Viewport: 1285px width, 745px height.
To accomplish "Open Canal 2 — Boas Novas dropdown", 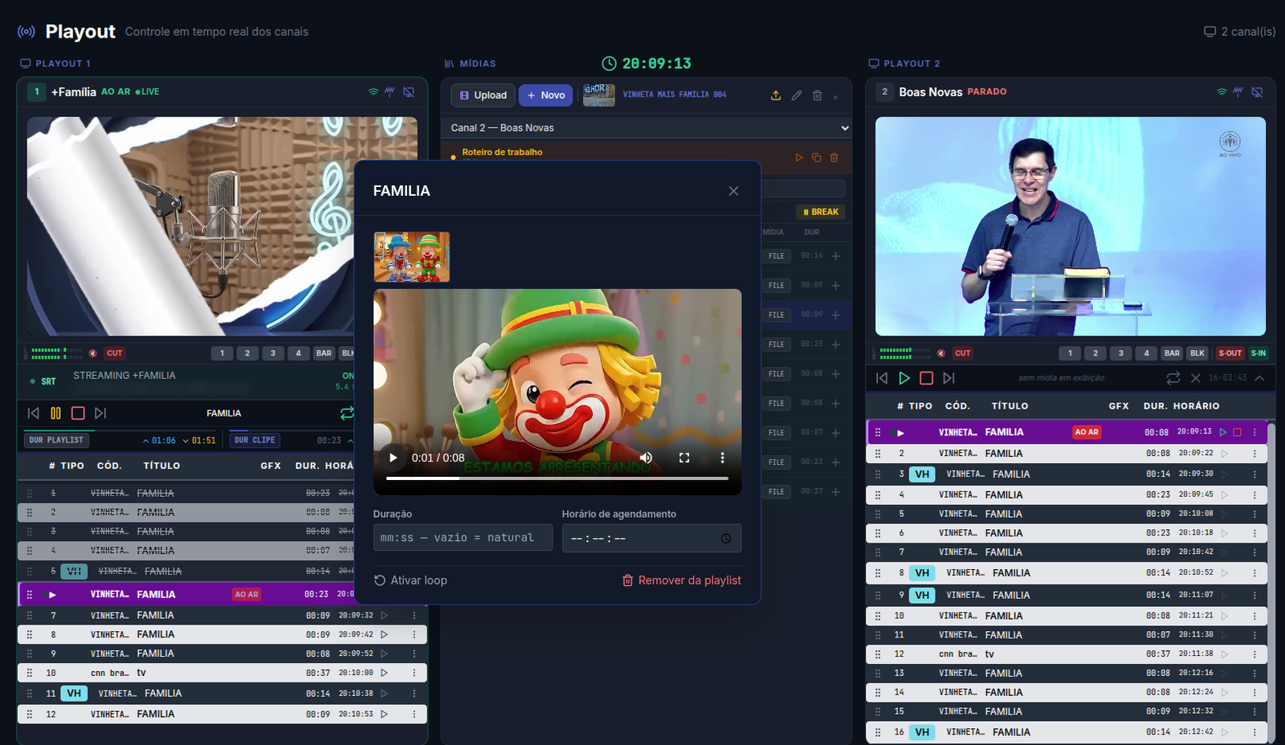I will point(647,128).
